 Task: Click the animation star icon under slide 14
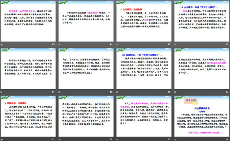point(60,44)
